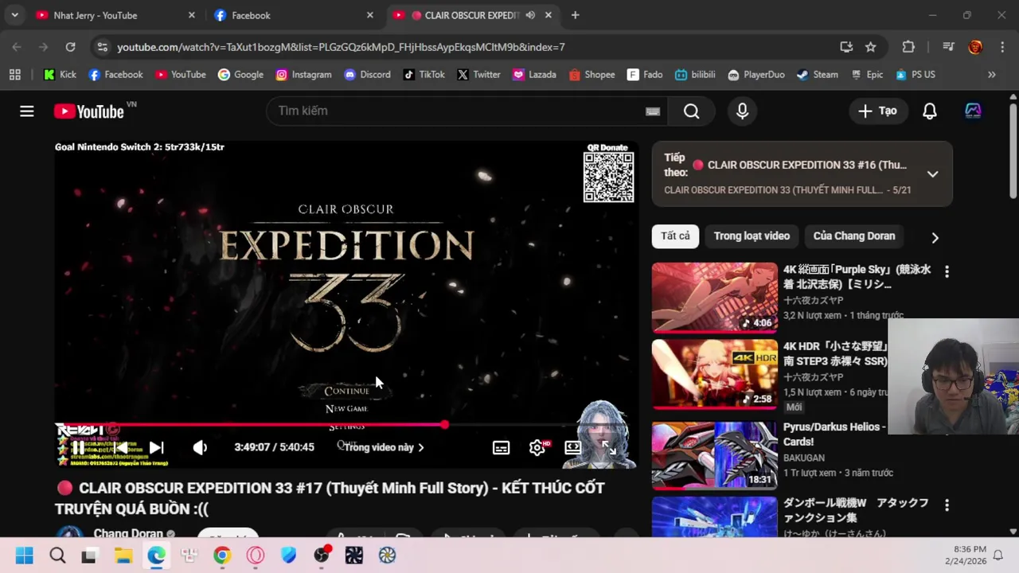Open Purple Sky video thumbnail

[x=715, y=298]
